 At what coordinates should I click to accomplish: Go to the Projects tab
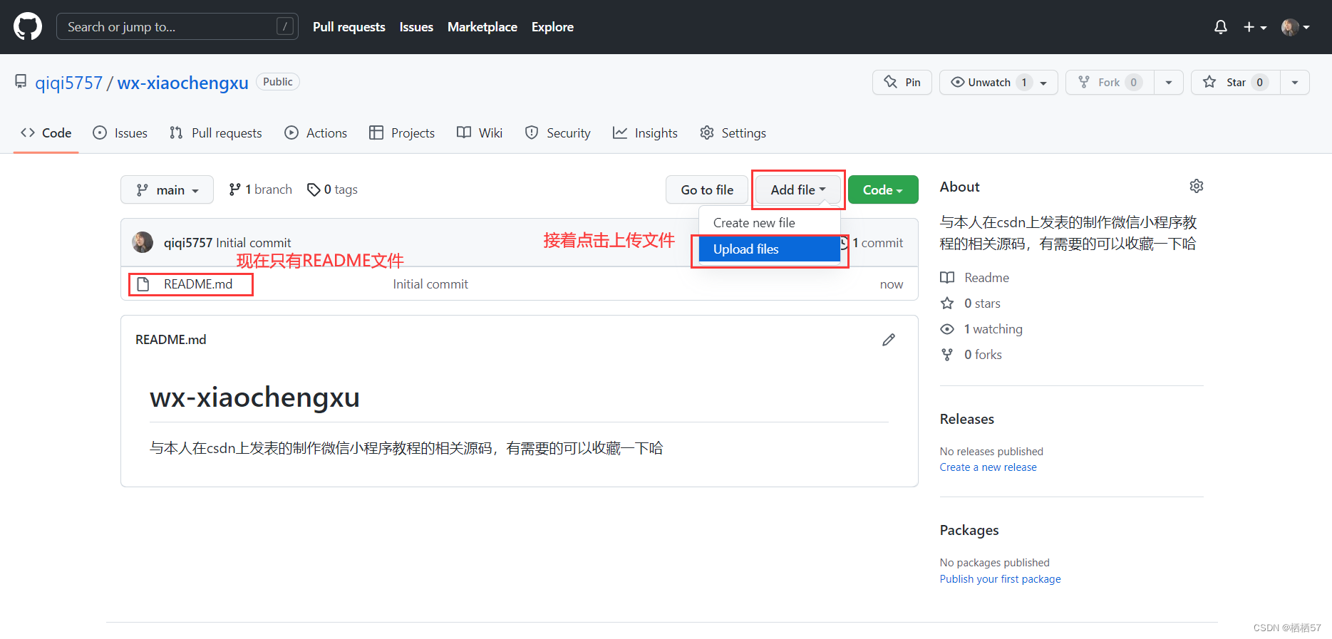click(402, 133)
